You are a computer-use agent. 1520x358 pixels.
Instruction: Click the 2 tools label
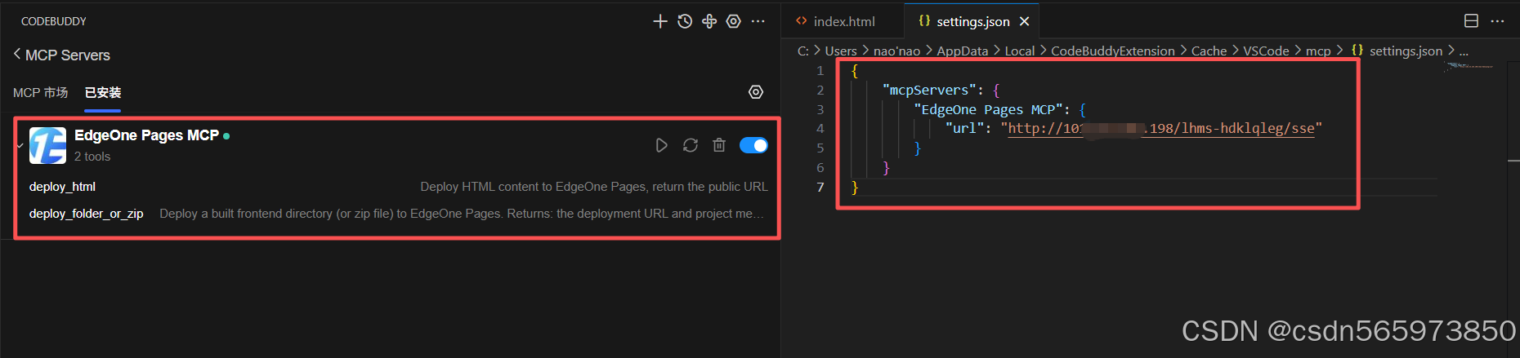92,157
